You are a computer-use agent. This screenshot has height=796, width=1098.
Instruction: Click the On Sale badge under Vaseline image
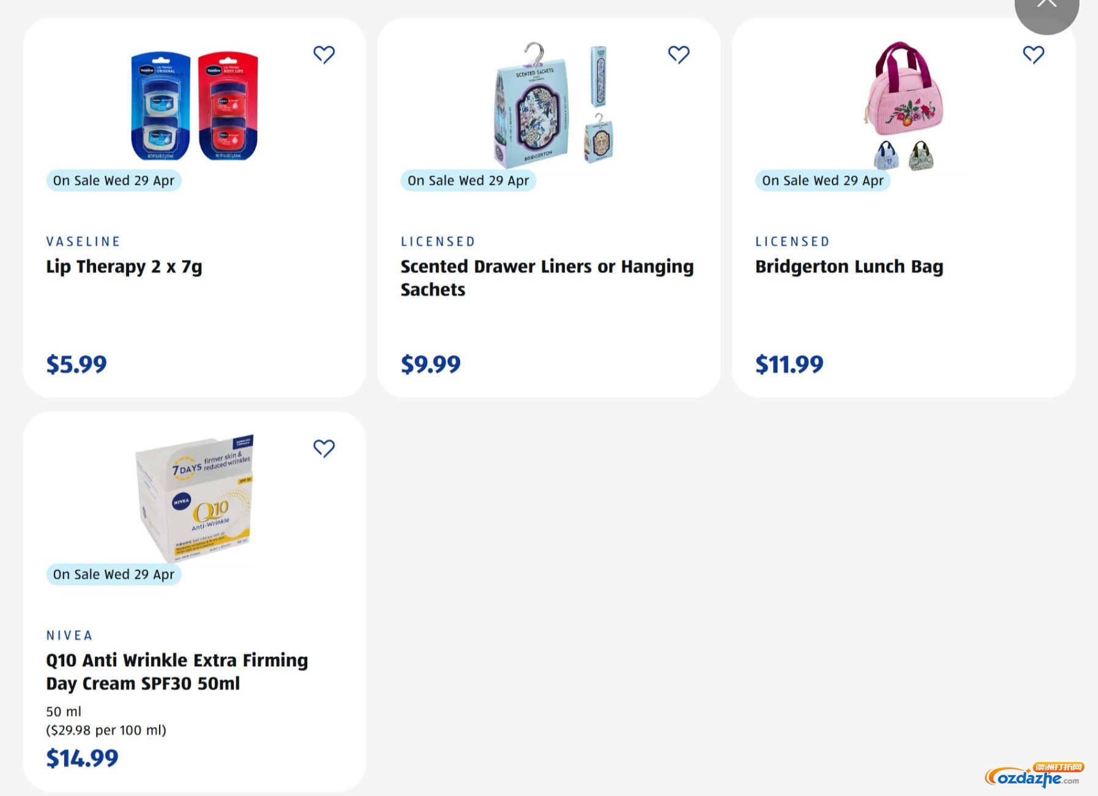click(x=114, y=181)
